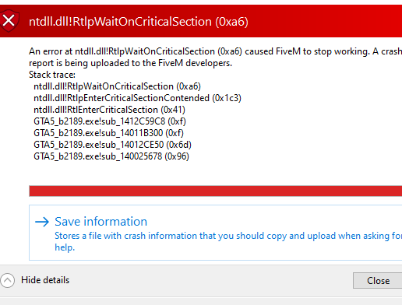Click the 'Stack trace:' label
Viewport: 402px width, 305px height.
tap(52, 75)
